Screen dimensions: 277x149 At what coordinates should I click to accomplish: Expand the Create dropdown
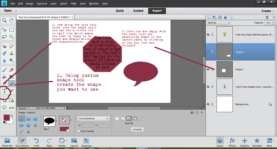pyautogui.click(x=267, y=11)
